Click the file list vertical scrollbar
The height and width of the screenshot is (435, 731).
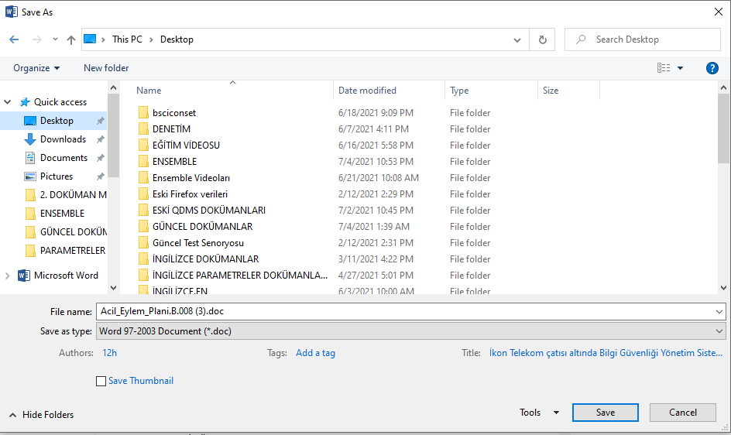point(723,194)
